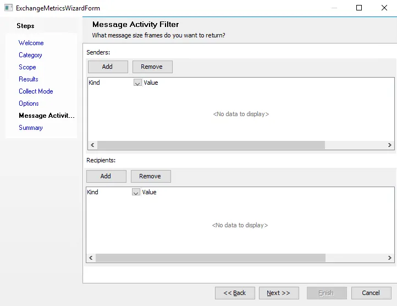Close the wizard window
Viewport: 397px width, 306px height.
pyautogui.click(x=384, y=8)
